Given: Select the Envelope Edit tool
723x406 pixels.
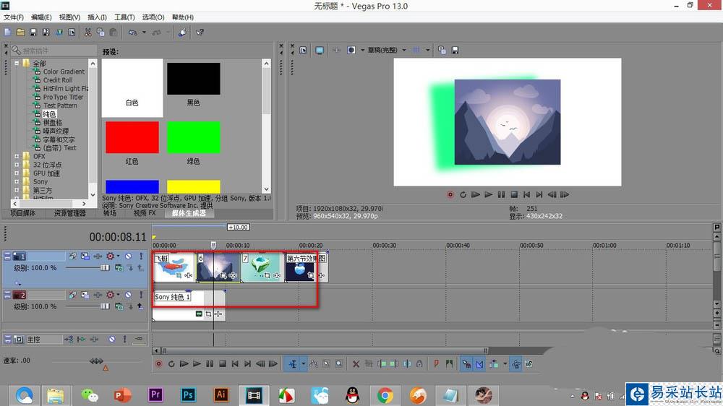Looking at the screenshot, I should [314, 364].
